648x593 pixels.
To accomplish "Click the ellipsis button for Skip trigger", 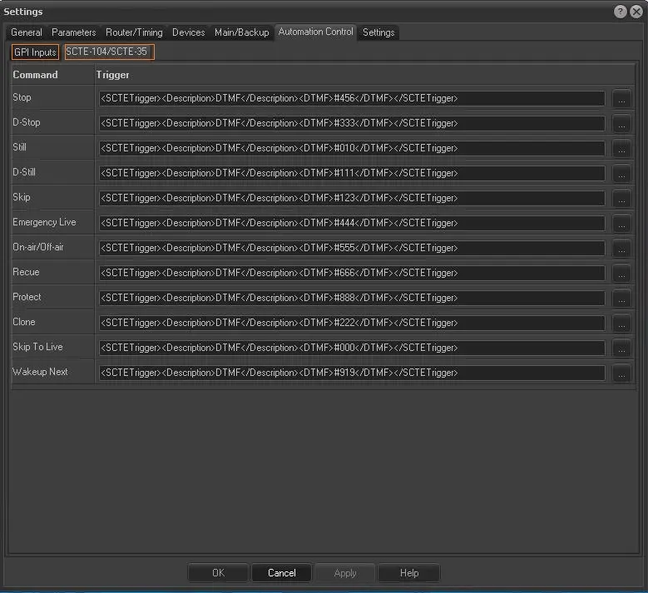I will pyautogui.click(x=621, y=199).
